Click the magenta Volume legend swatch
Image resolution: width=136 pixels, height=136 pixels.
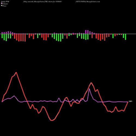(2, 3)
